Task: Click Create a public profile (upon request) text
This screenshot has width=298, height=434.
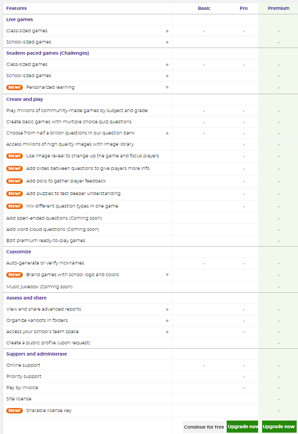Action: coord(48,343)
